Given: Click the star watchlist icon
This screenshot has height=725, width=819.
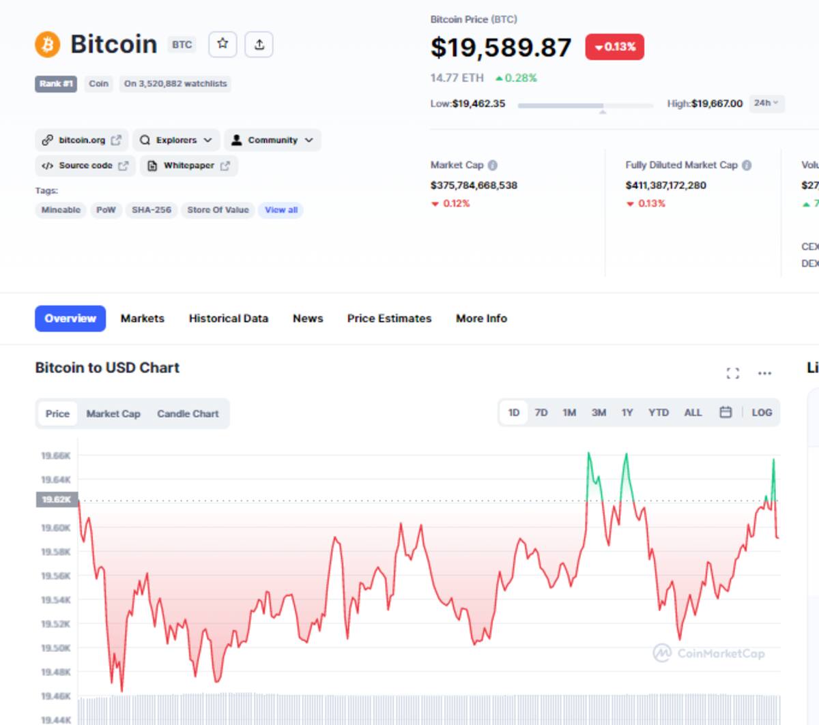Looking at the screenshot, I should click(222, 44).
